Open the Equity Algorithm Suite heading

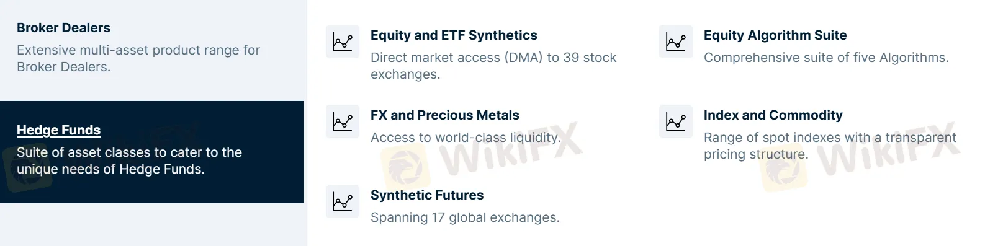(775, 35)
